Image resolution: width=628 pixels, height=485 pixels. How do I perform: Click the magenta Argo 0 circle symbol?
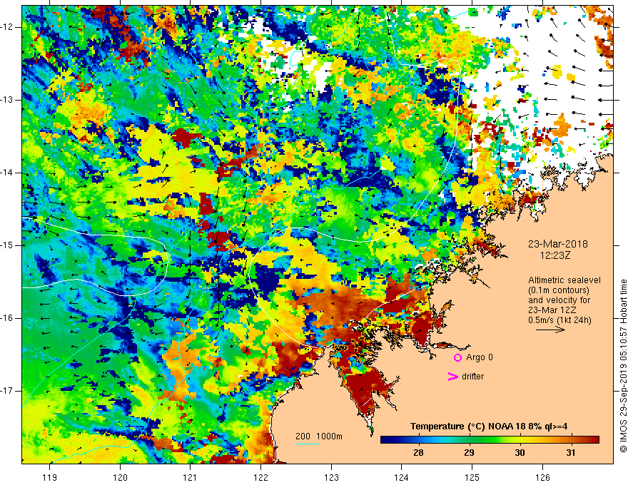(x=457, y=357)
